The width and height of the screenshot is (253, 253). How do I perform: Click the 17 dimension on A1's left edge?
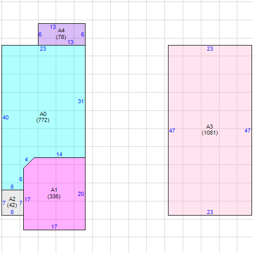coord(27,200)
